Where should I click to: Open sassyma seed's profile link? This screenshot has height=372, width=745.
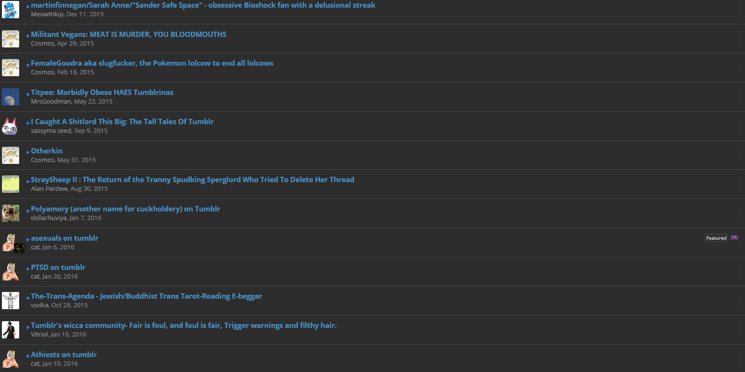pyautogui.click(x=51, y=131)
